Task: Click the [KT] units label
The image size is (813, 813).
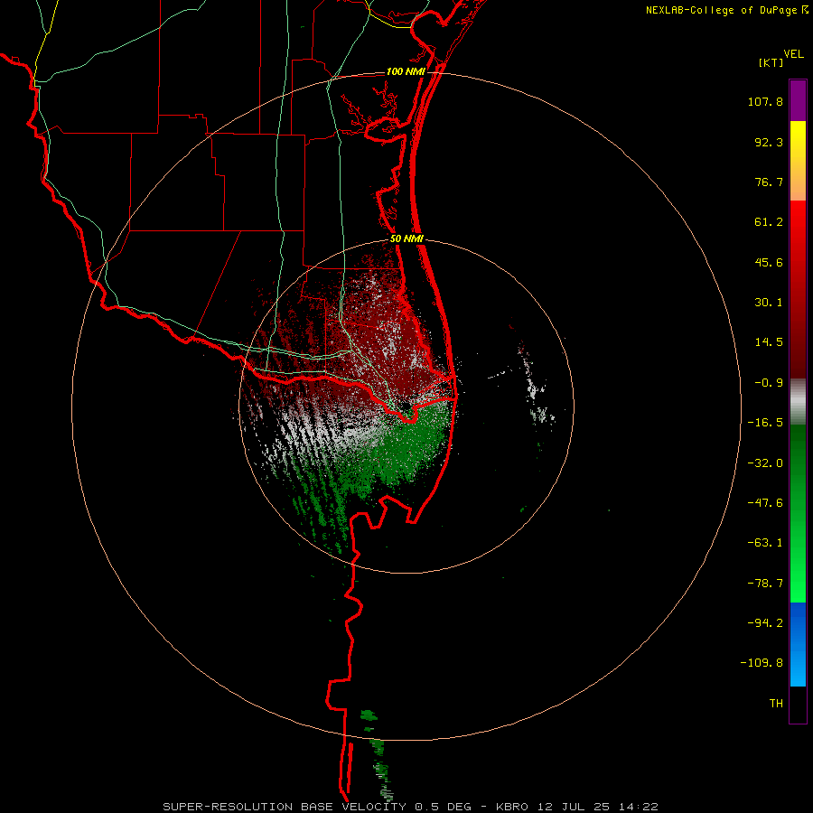Action: pyautogui.click(x=771, y=62)
